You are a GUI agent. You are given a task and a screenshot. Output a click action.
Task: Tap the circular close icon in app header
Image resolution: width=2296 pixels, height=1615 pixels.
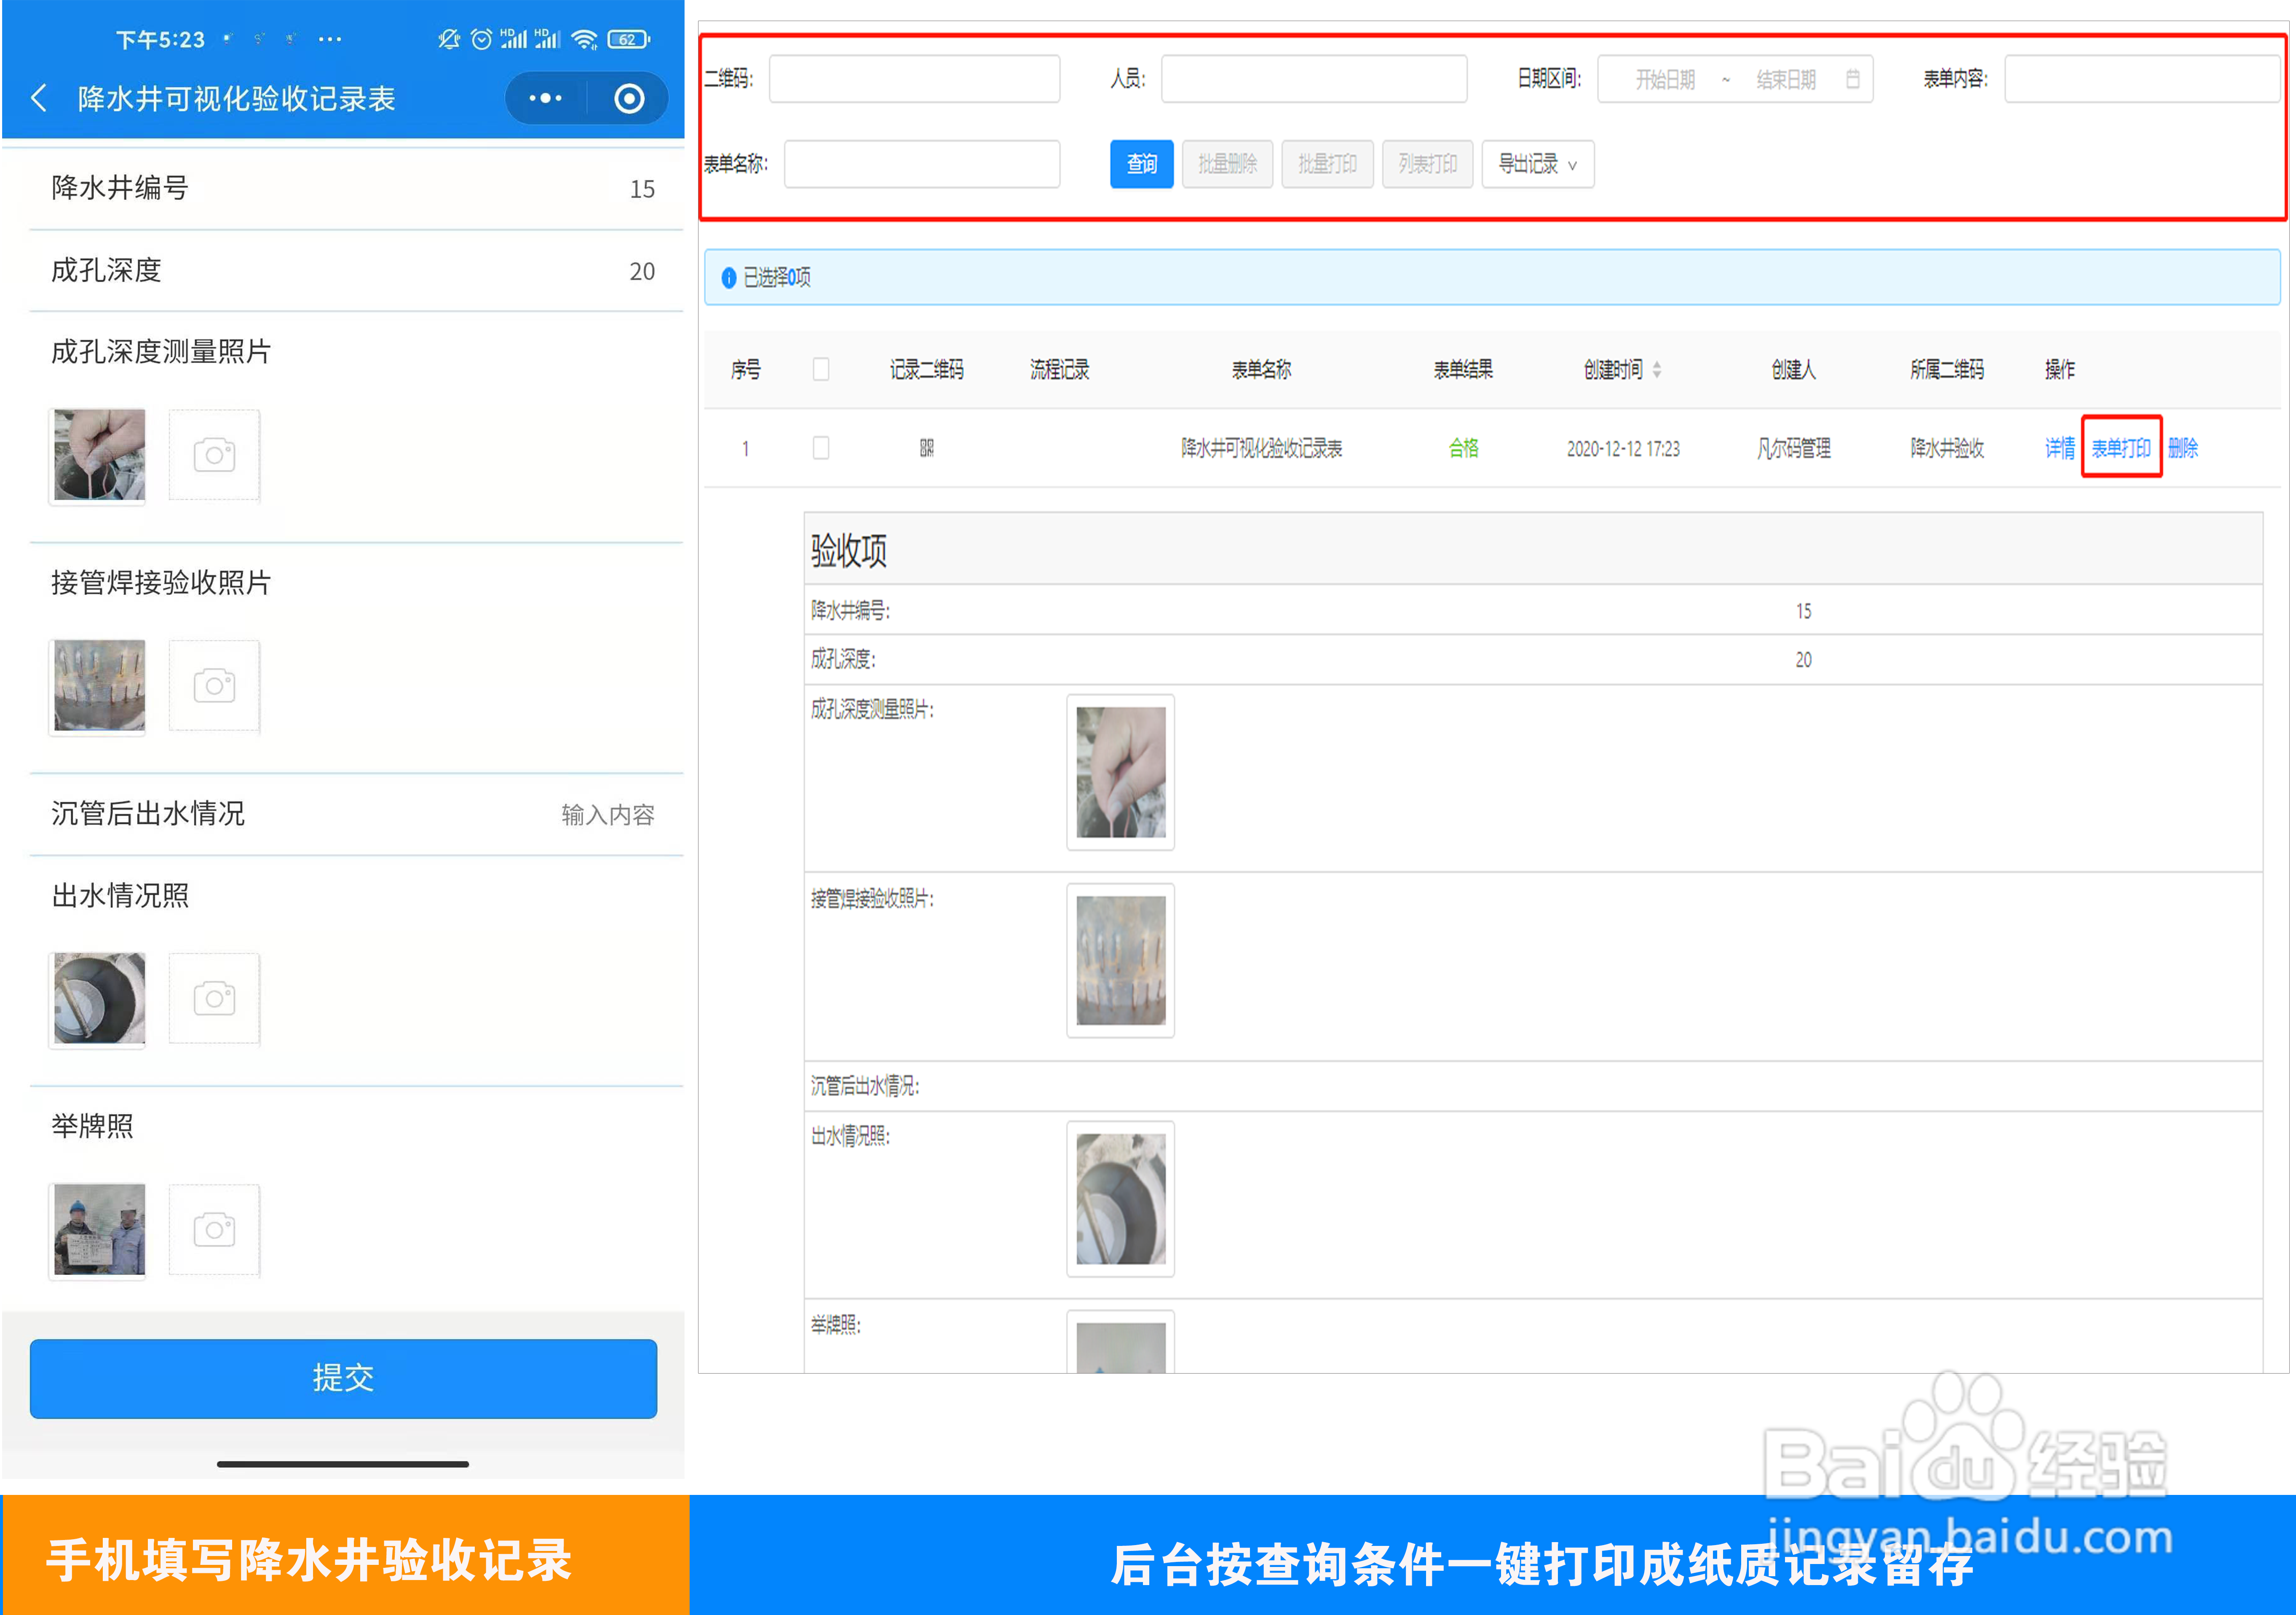pos(629,98)
